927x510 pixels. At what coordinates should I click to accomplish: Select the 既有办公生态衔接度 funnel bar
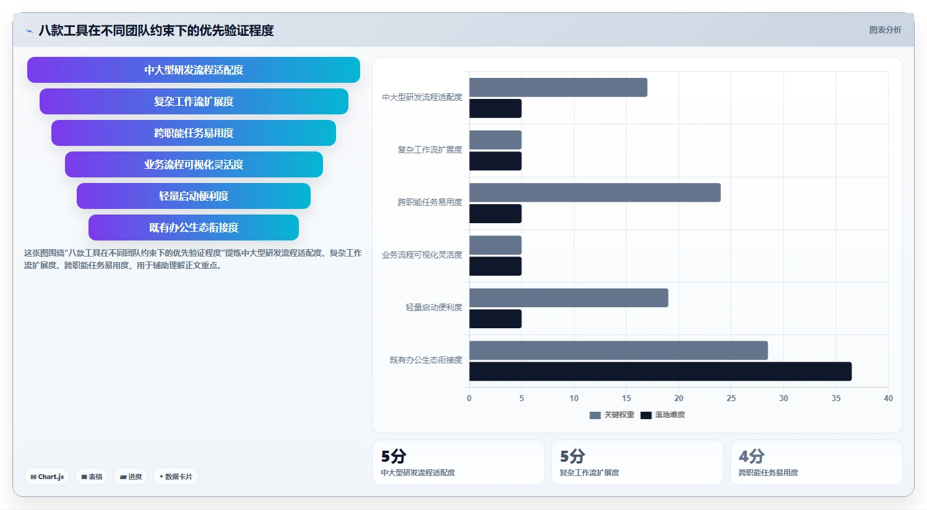click(194, 227)
